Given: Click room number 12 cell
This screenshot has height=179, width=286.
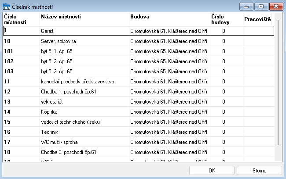Looking at the screenshot, I should [22, 92].
